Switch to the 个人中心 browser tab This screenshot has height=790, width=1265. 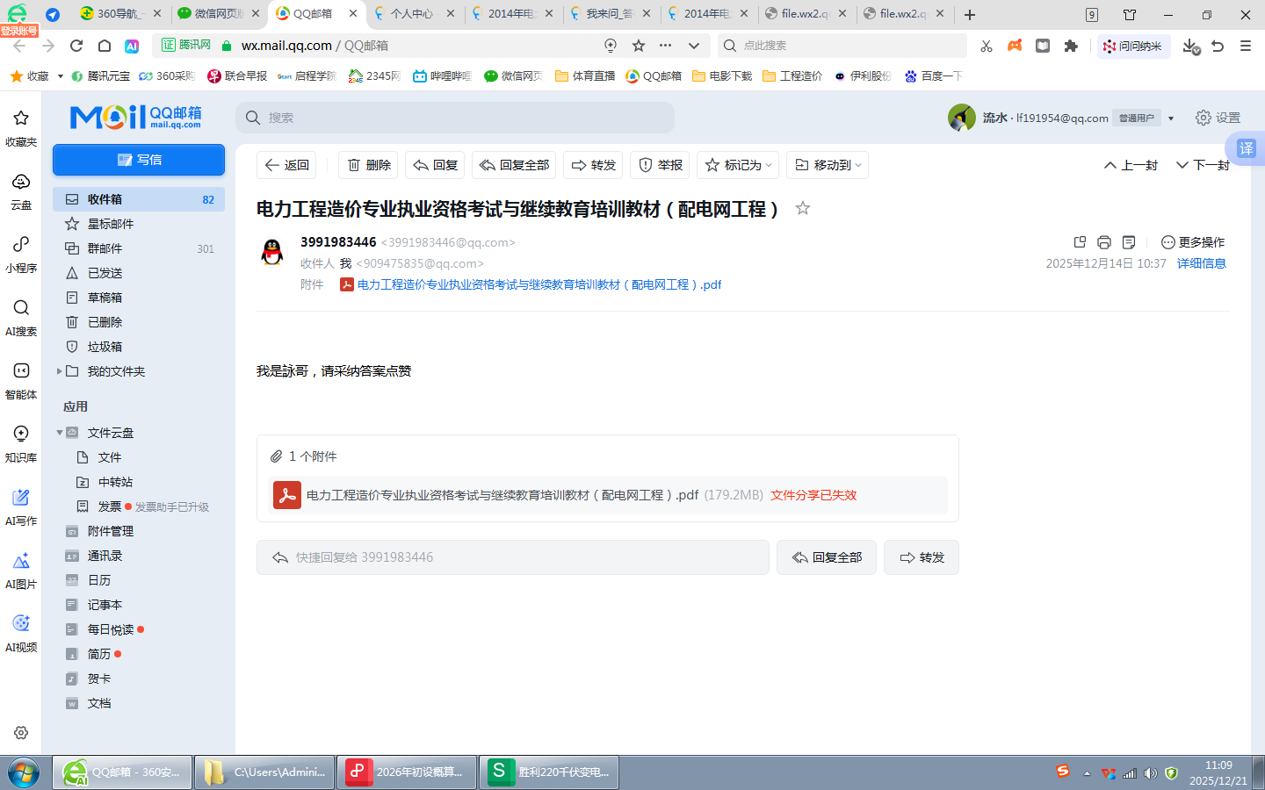[413, 14]
